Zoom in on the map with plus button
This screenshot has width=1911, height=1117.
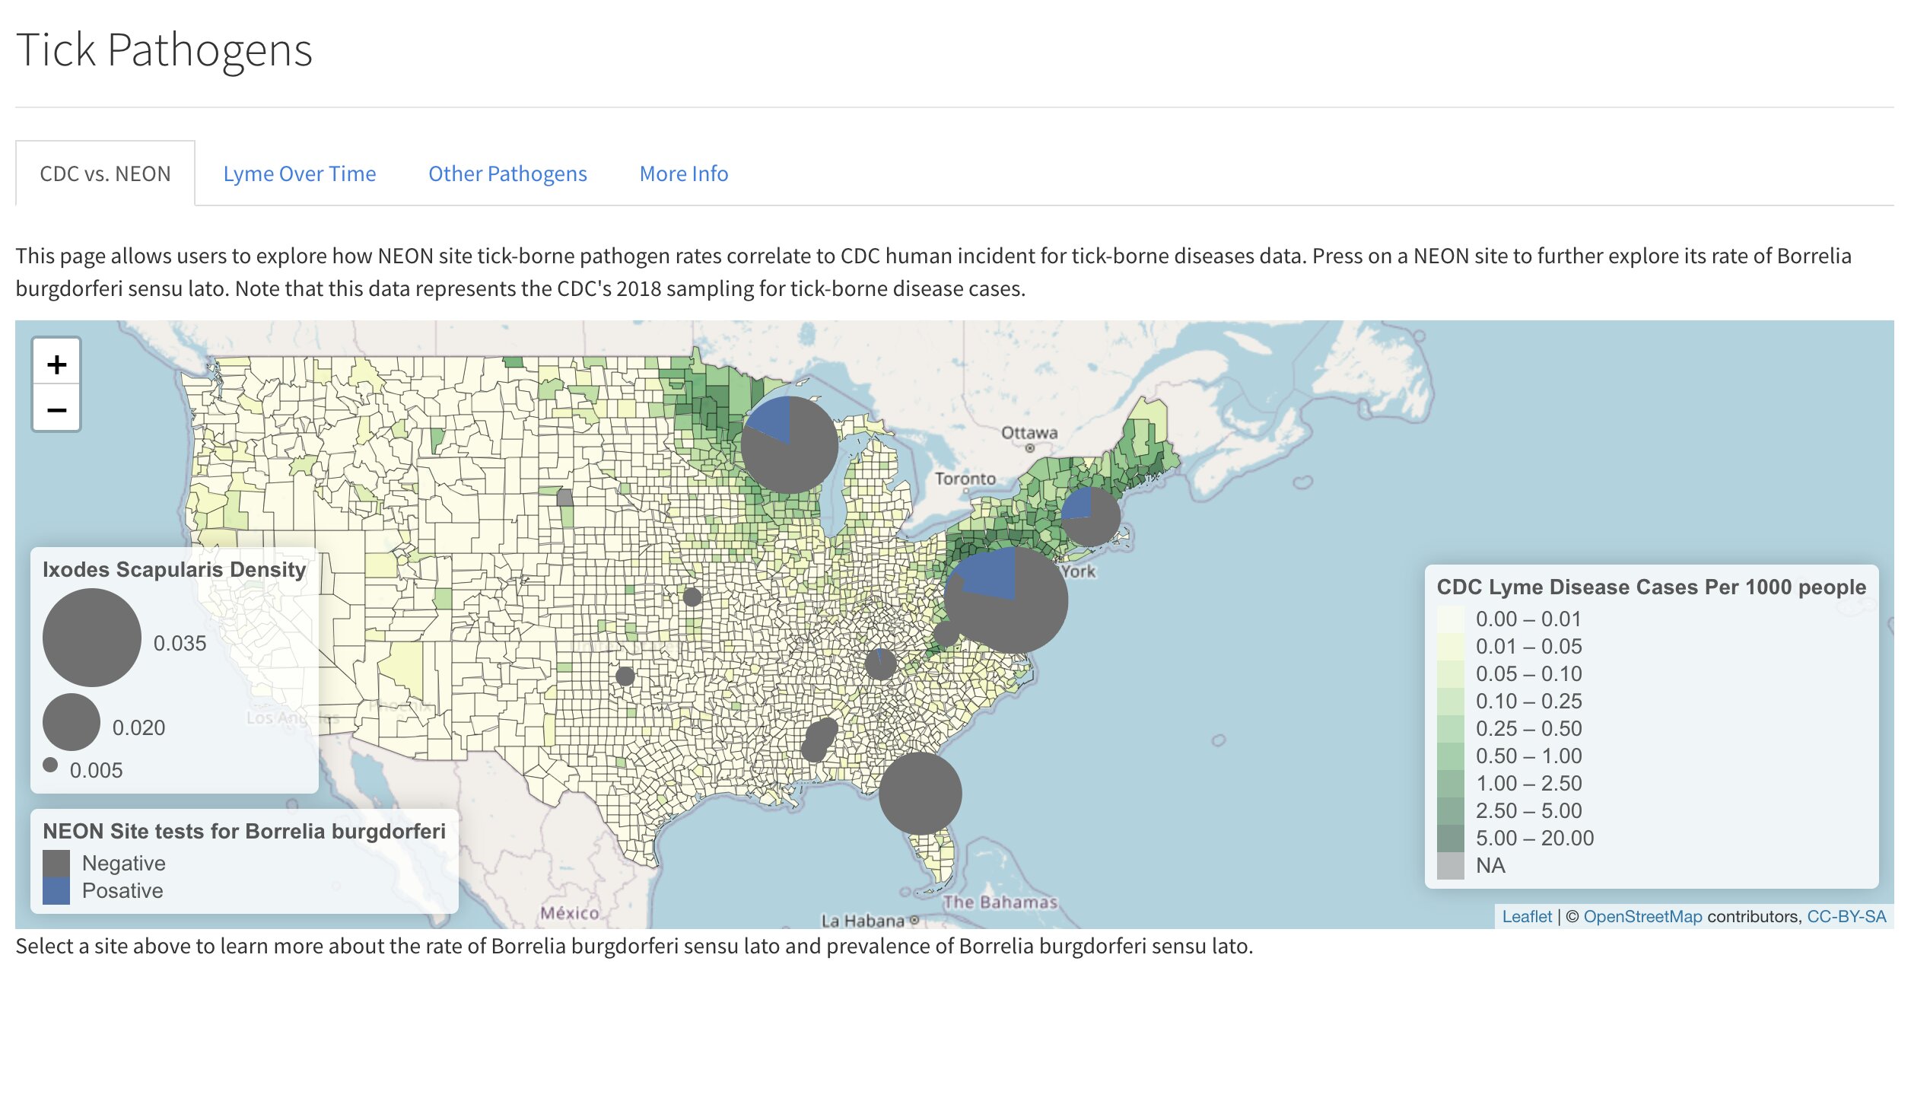(x=56, y=364)
